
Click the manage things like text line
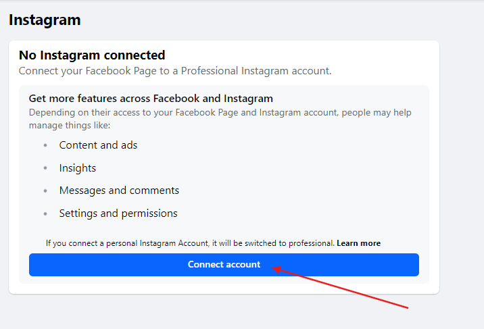click(70, 126)
